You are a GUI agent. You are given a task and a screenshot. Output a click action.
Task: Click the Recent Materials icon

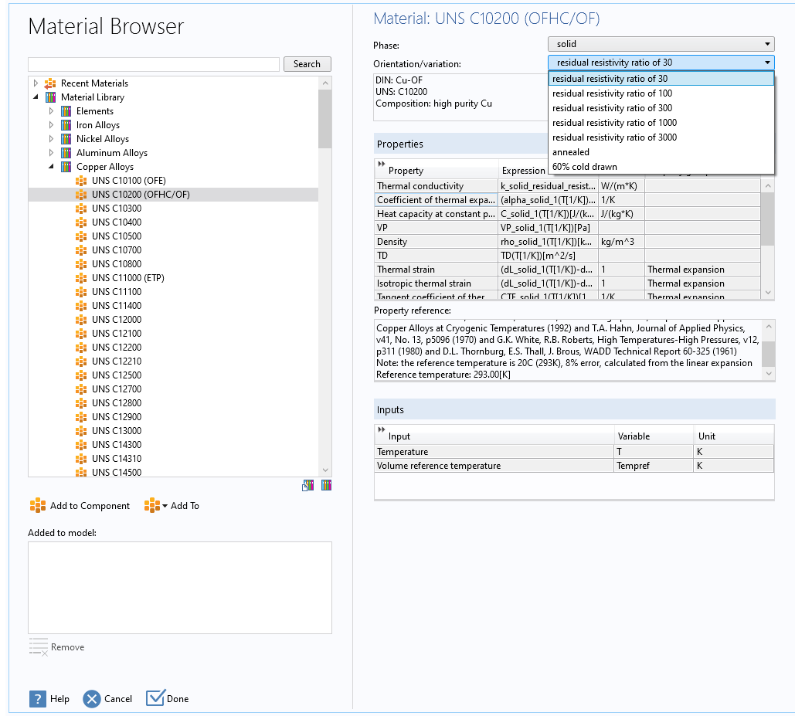pos(51,83)
